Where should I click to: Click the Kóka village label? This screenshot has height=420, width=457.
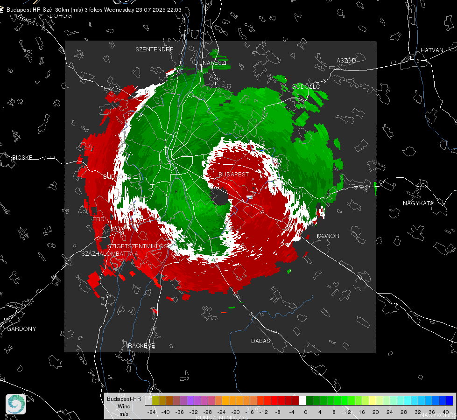pos(378,164)
